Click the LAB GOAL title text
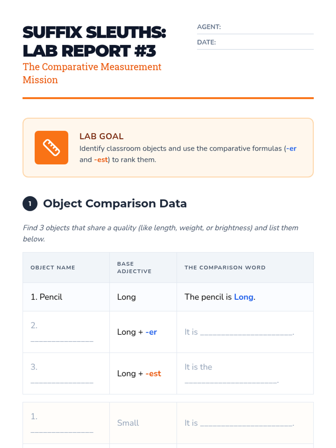 tap(101, 136)
